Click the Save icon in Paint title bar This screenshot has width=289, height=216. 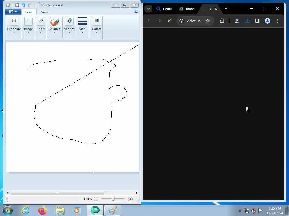[x=17, y=5]
